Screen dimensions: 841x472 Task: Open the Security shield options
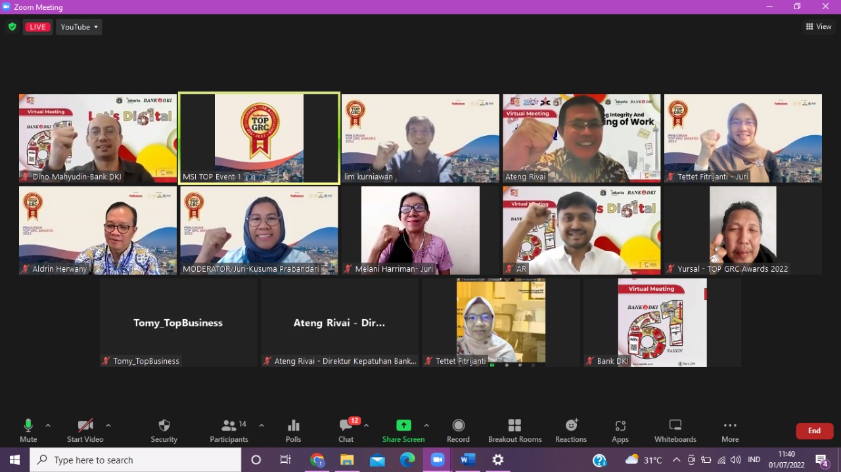164,431
